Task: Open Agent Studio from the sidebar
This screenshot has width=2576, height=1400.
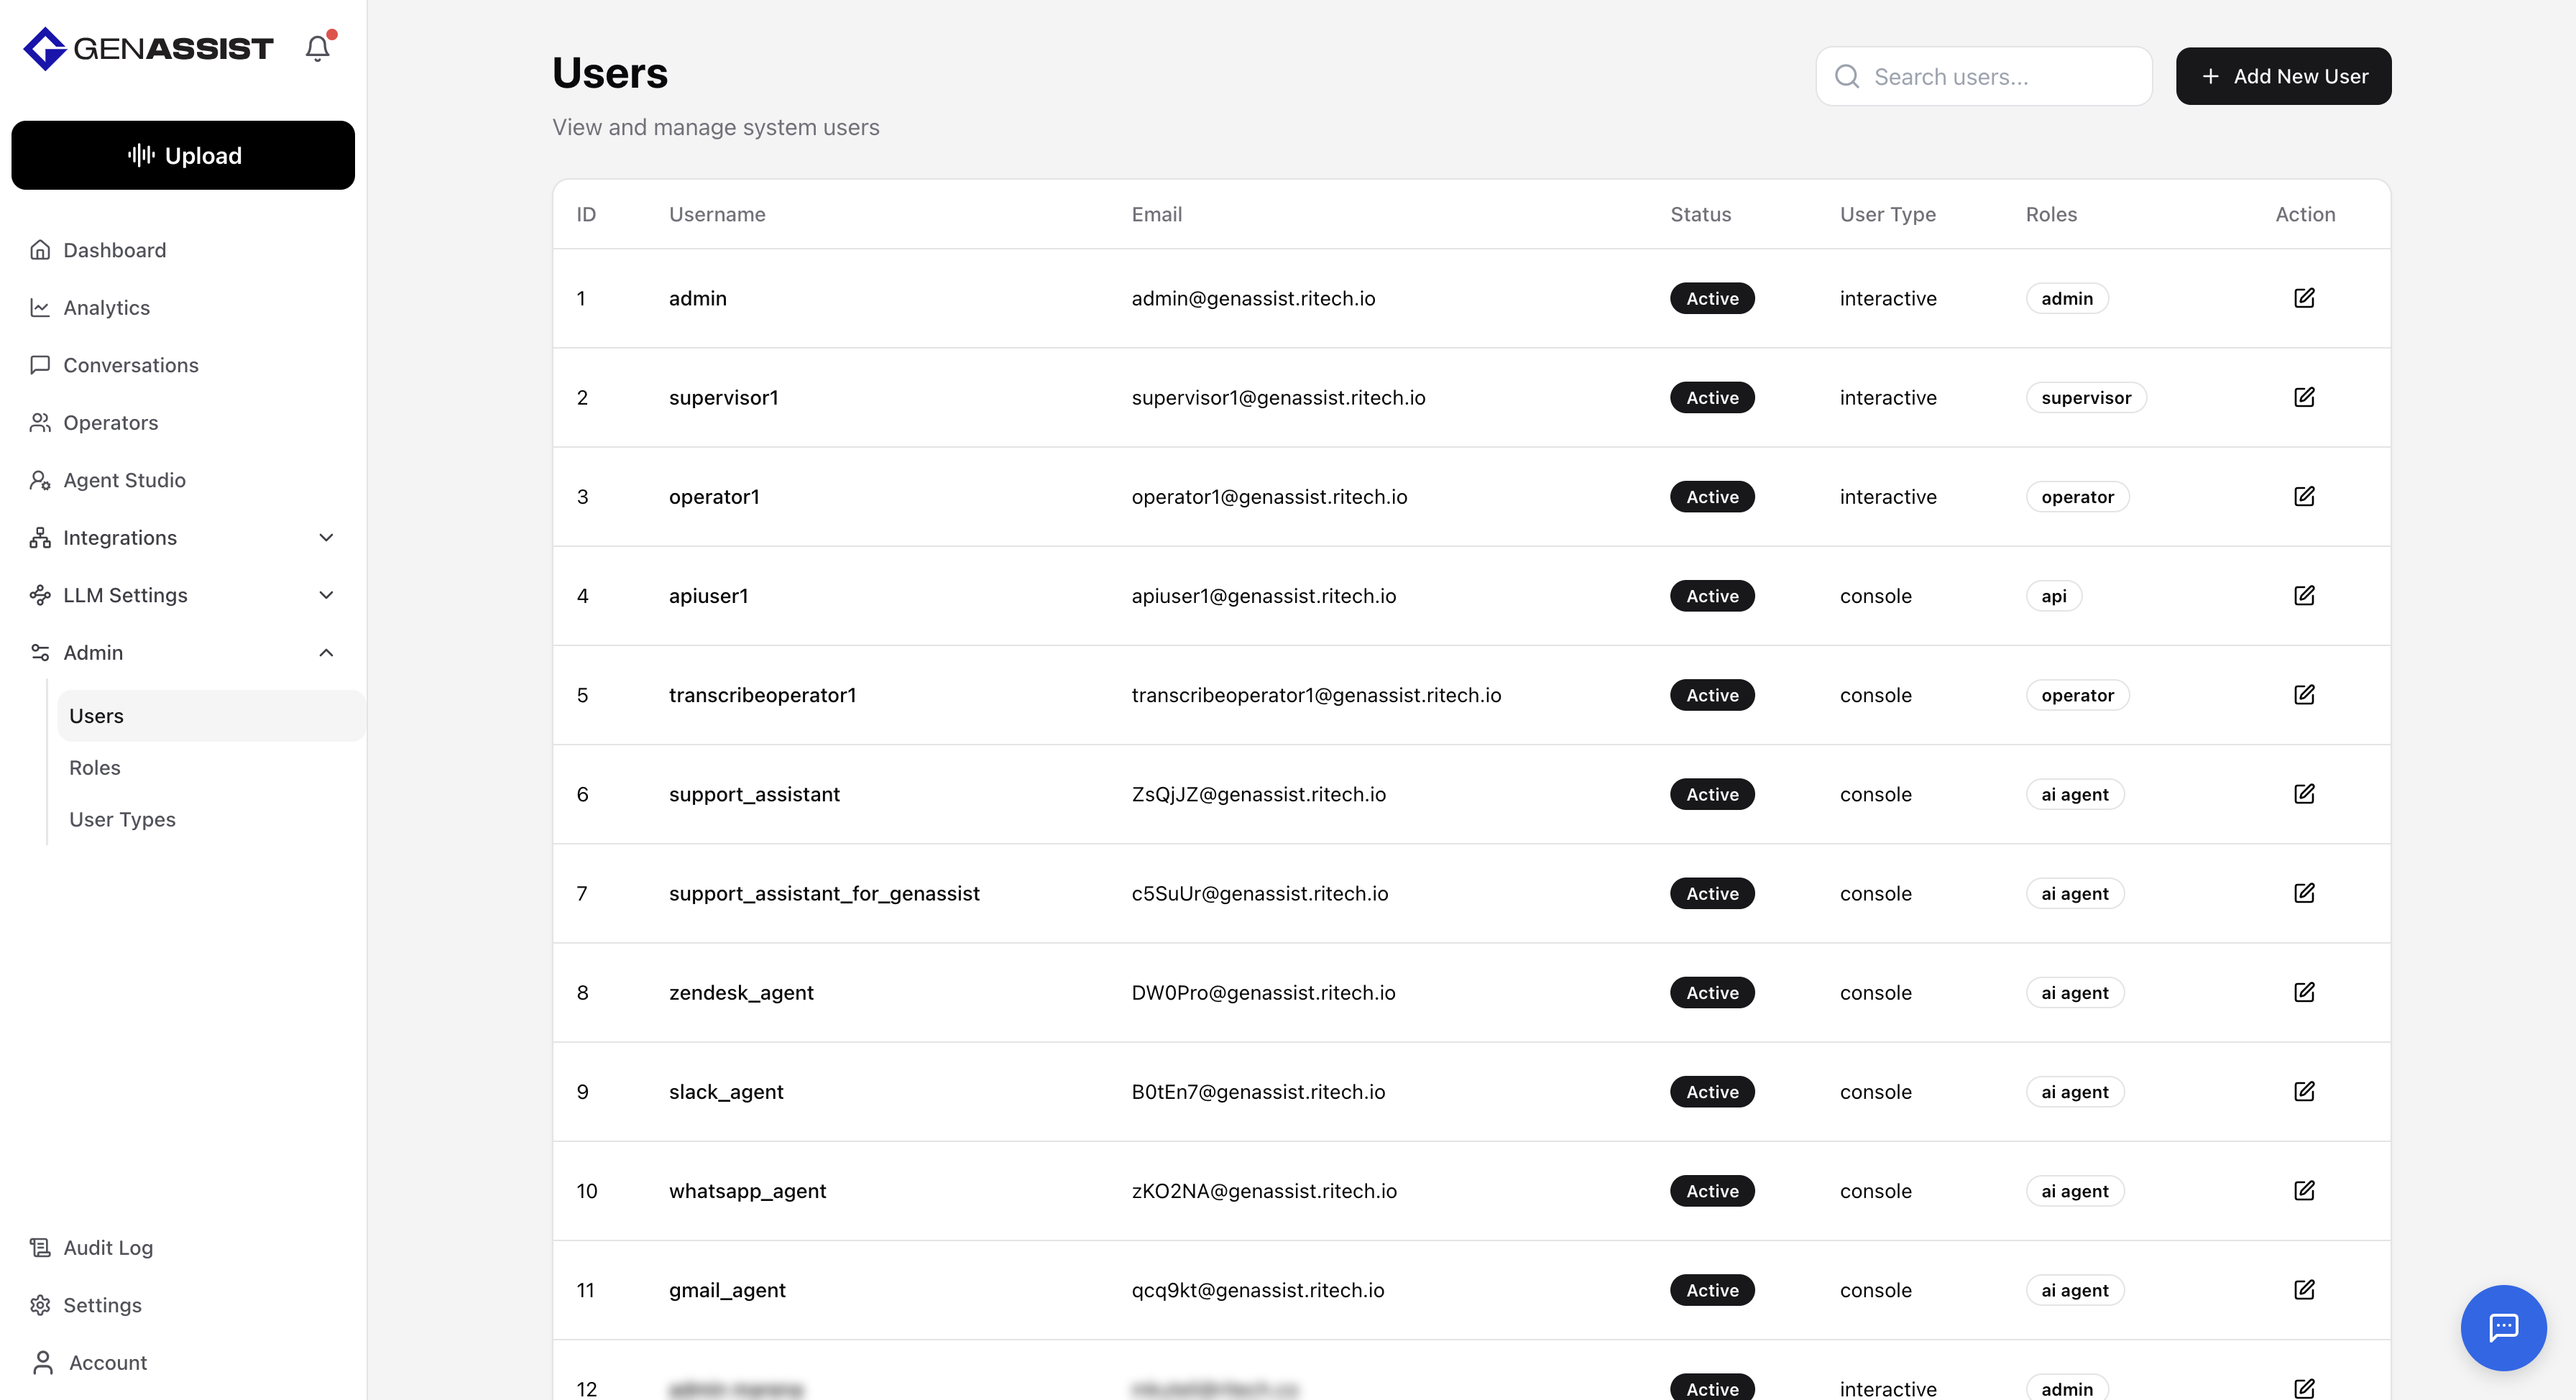Action: pos(124,480)
